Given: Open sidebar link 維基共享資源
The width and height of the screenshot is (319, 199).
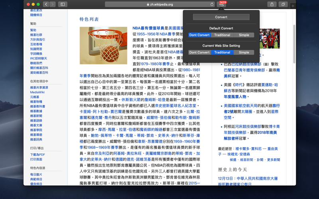Looking at the screenshot, I should 39,88.
